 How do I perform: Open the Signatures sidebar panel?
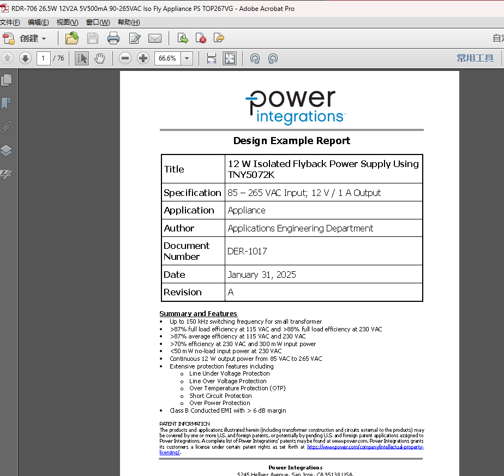(x=7, y=174)
